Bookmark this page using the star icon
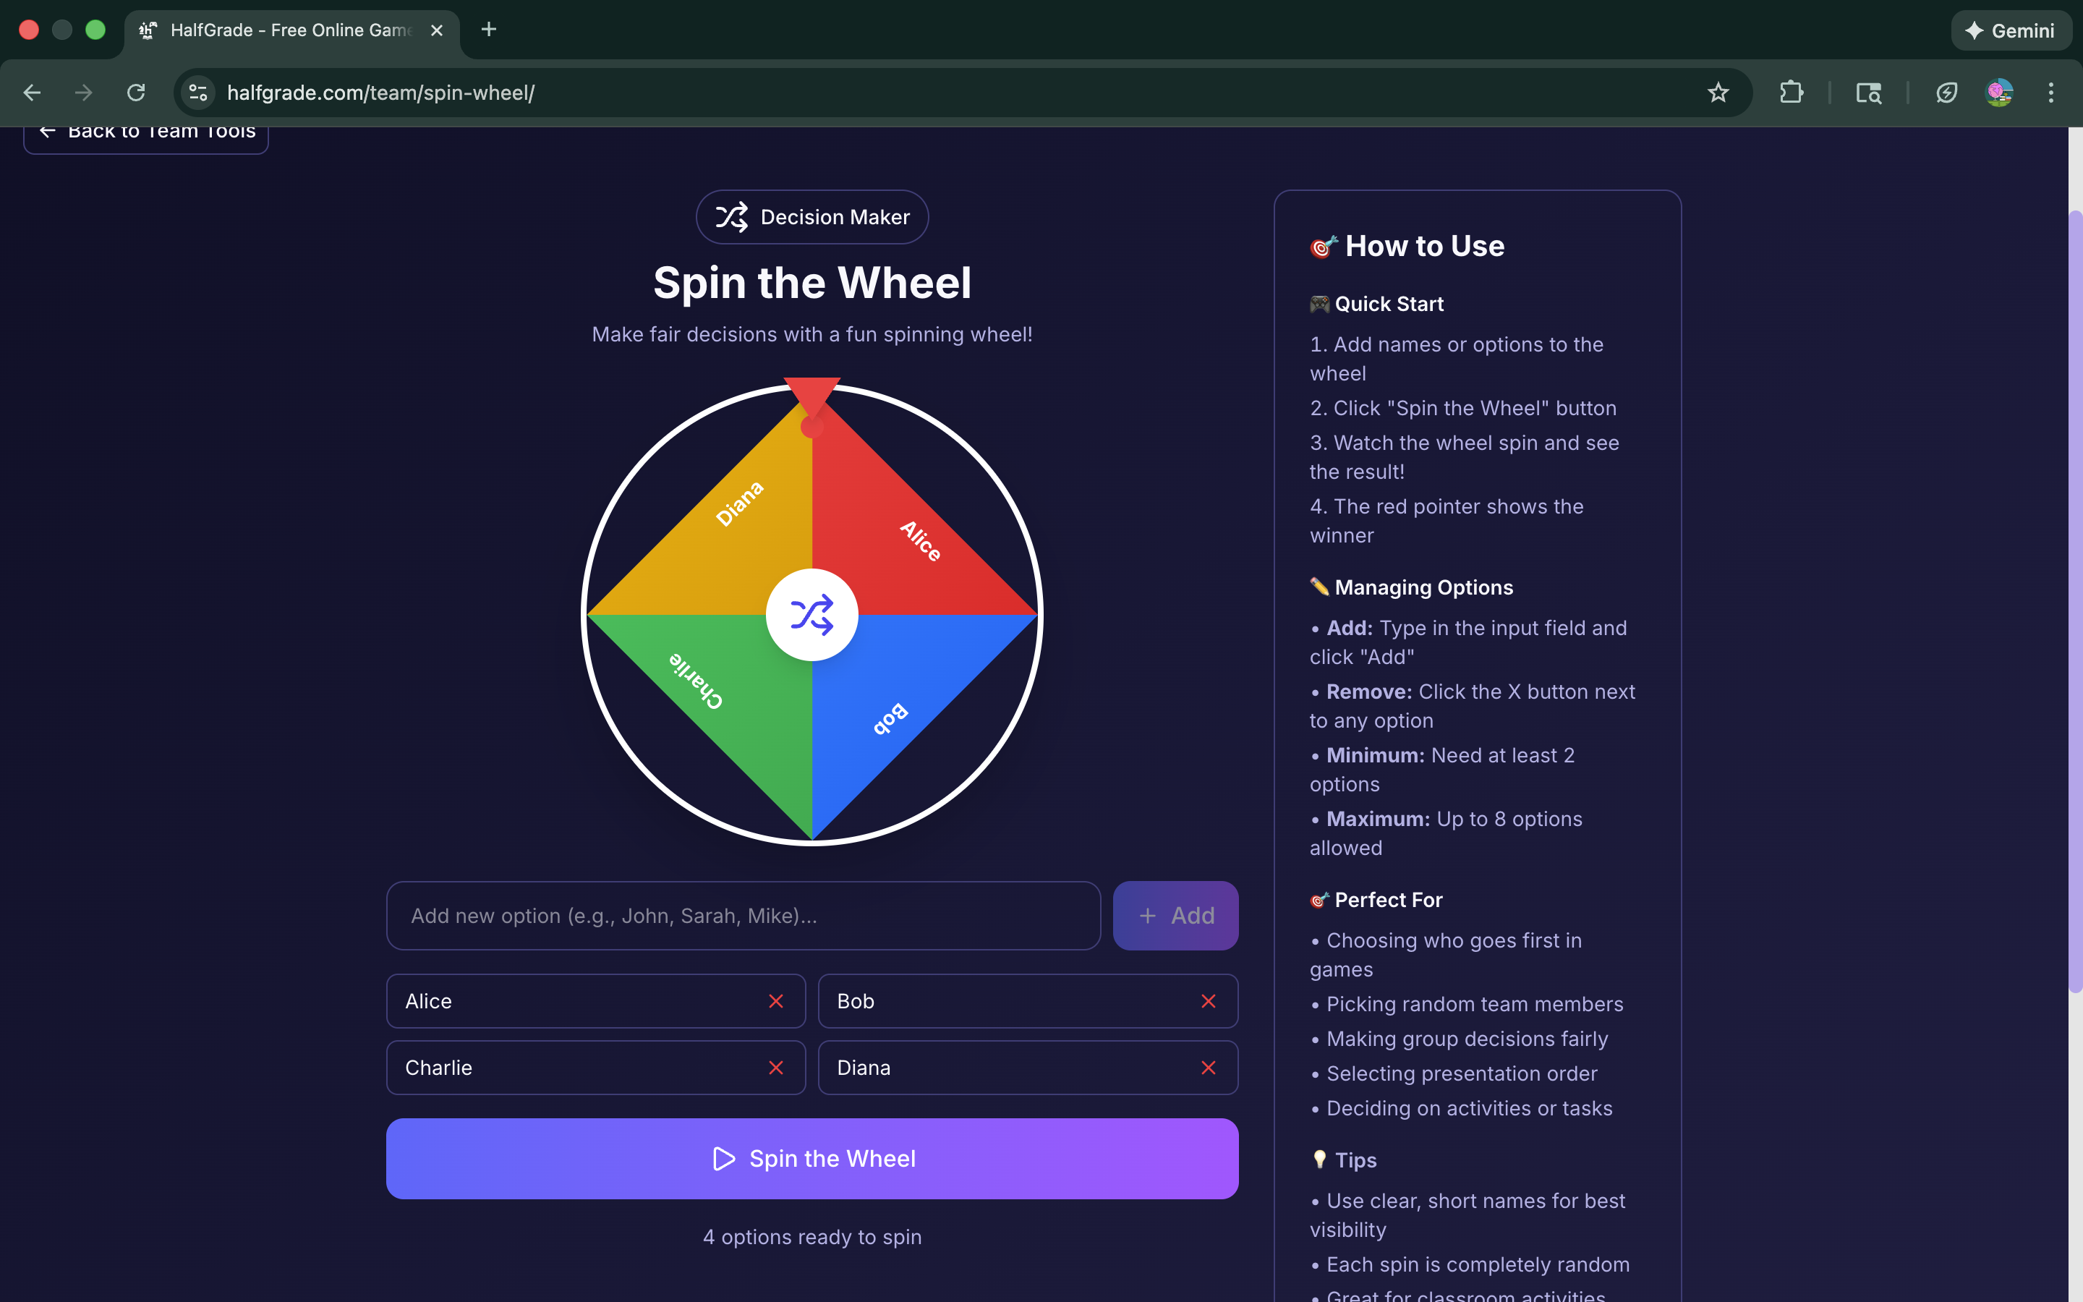 pyautogui.click(x=1718, y=92)
